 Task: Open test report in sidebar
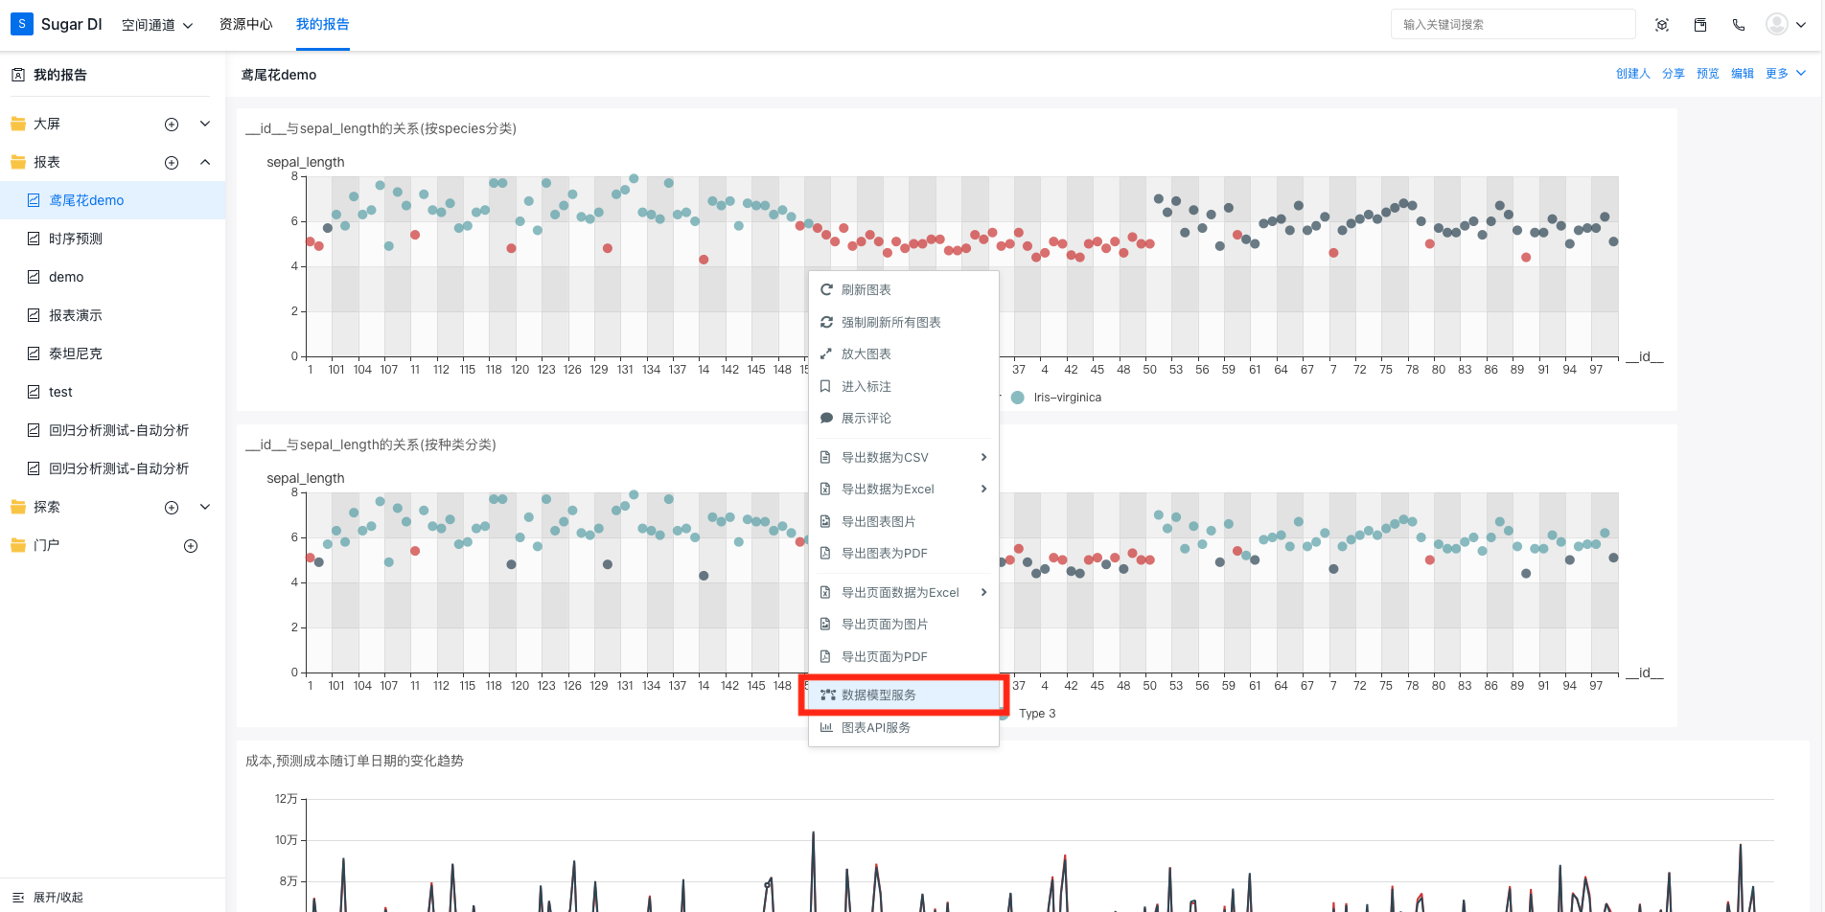pos(113,392)
